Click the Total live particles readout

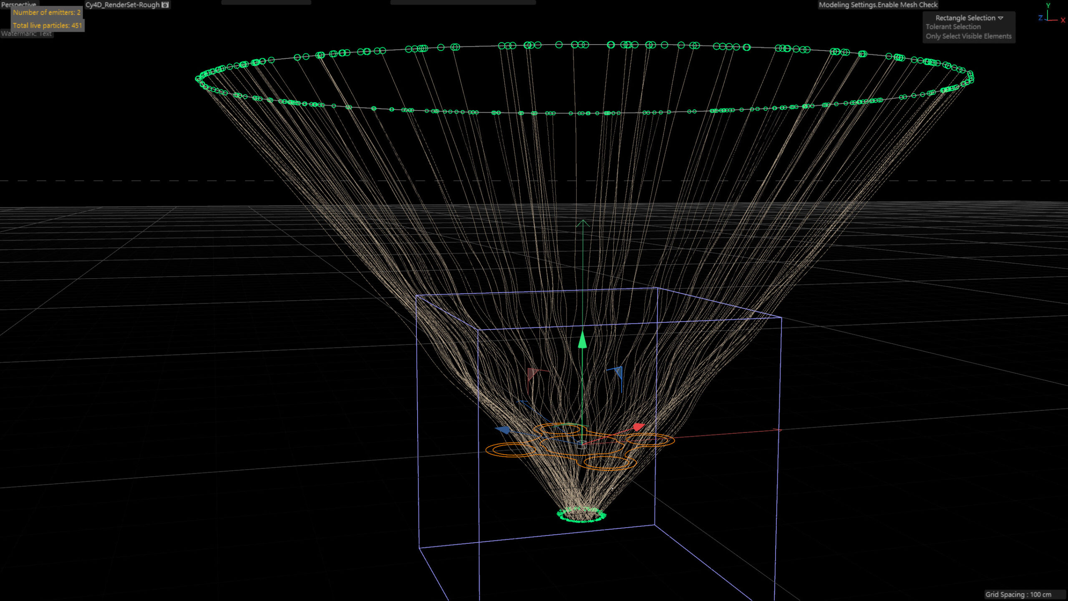[47, 25]
